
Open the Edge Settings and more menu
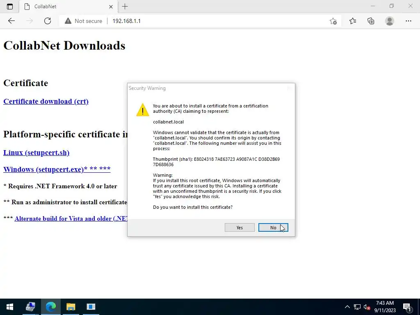point(408,21)
